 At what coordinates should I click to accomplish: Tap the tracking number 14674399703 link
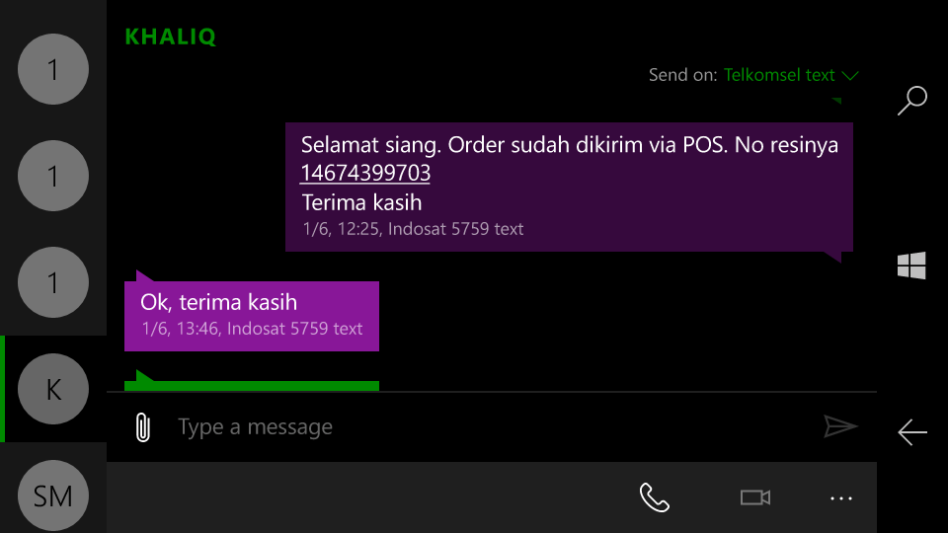365,174
